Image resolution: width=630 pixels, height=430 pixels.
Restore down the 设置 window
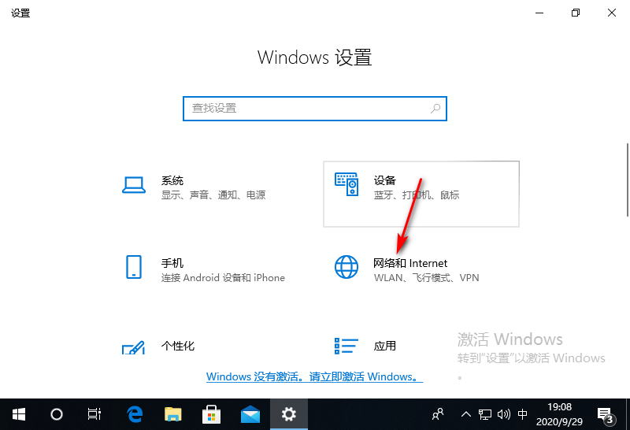click(x=576, y=13)
